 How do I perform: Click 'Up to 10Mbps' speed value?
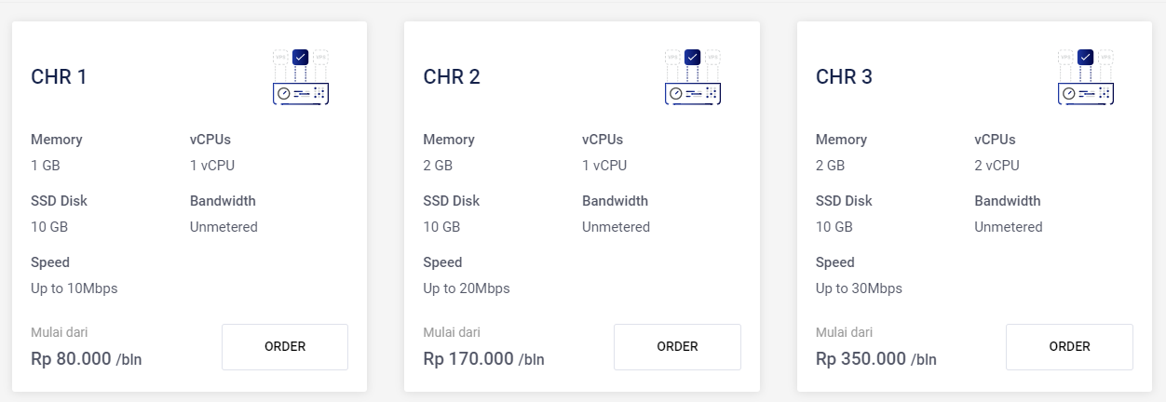[x=75, y=288]
